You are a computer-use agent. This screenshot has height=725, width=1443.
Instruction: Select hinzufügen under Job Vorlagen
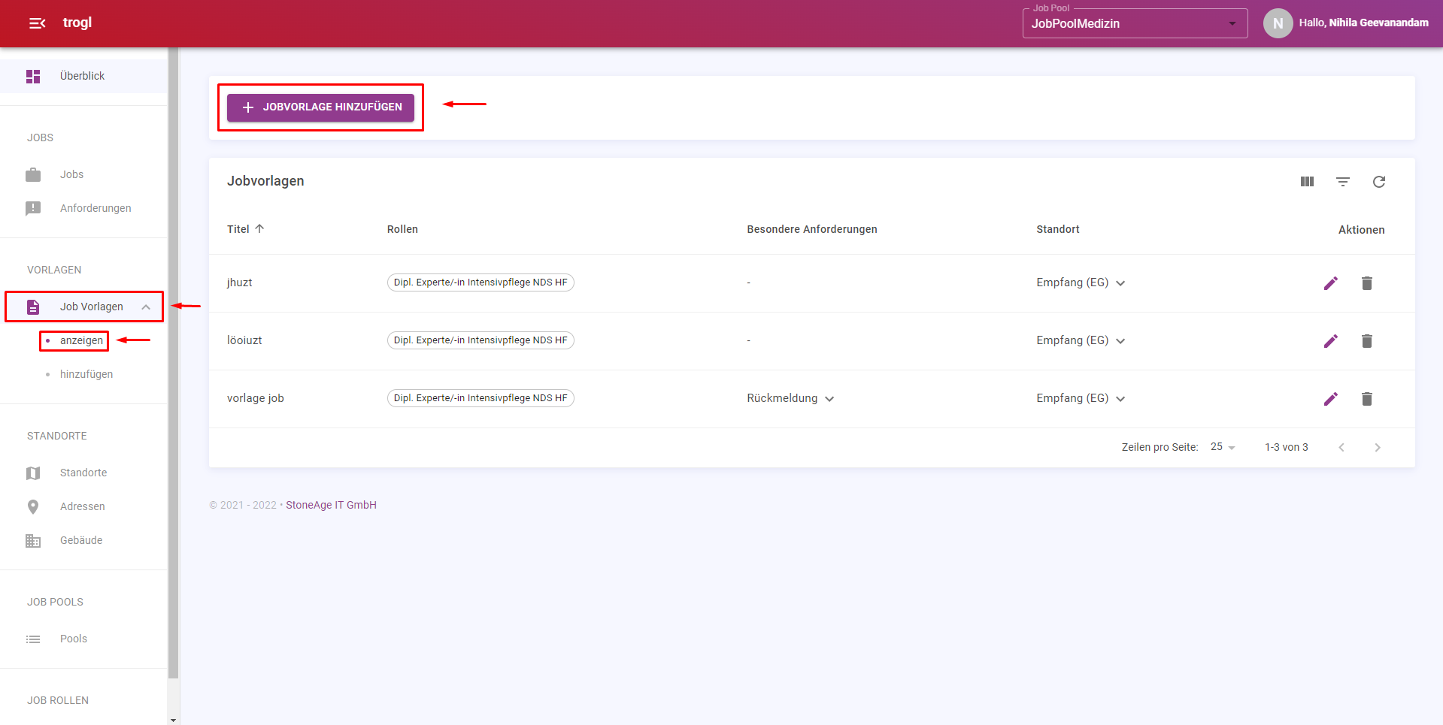pos(86,374)
